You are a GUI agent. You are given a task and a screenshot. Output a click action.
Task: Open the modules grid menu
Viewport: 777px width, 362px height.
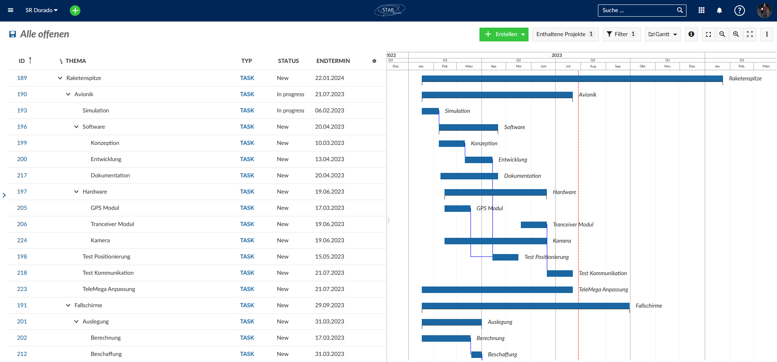click(x=701, y=11)
